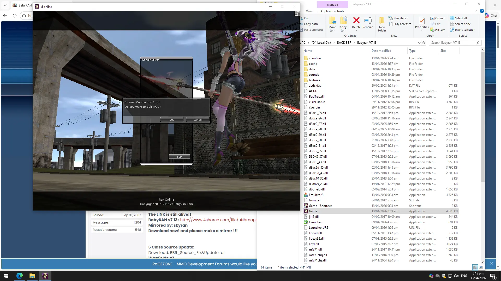The height and width of the screenshot is (281, 501).
Task: Click BACK BBR in the address breadcrumb
Action: pos(344,43)
